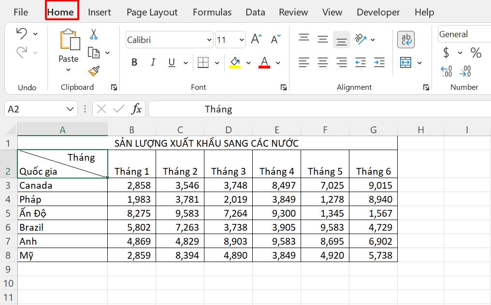The height and width of the screenshot is (305, 491).
Task: Click the Increase Font Size icon
Action: [256, 39]
